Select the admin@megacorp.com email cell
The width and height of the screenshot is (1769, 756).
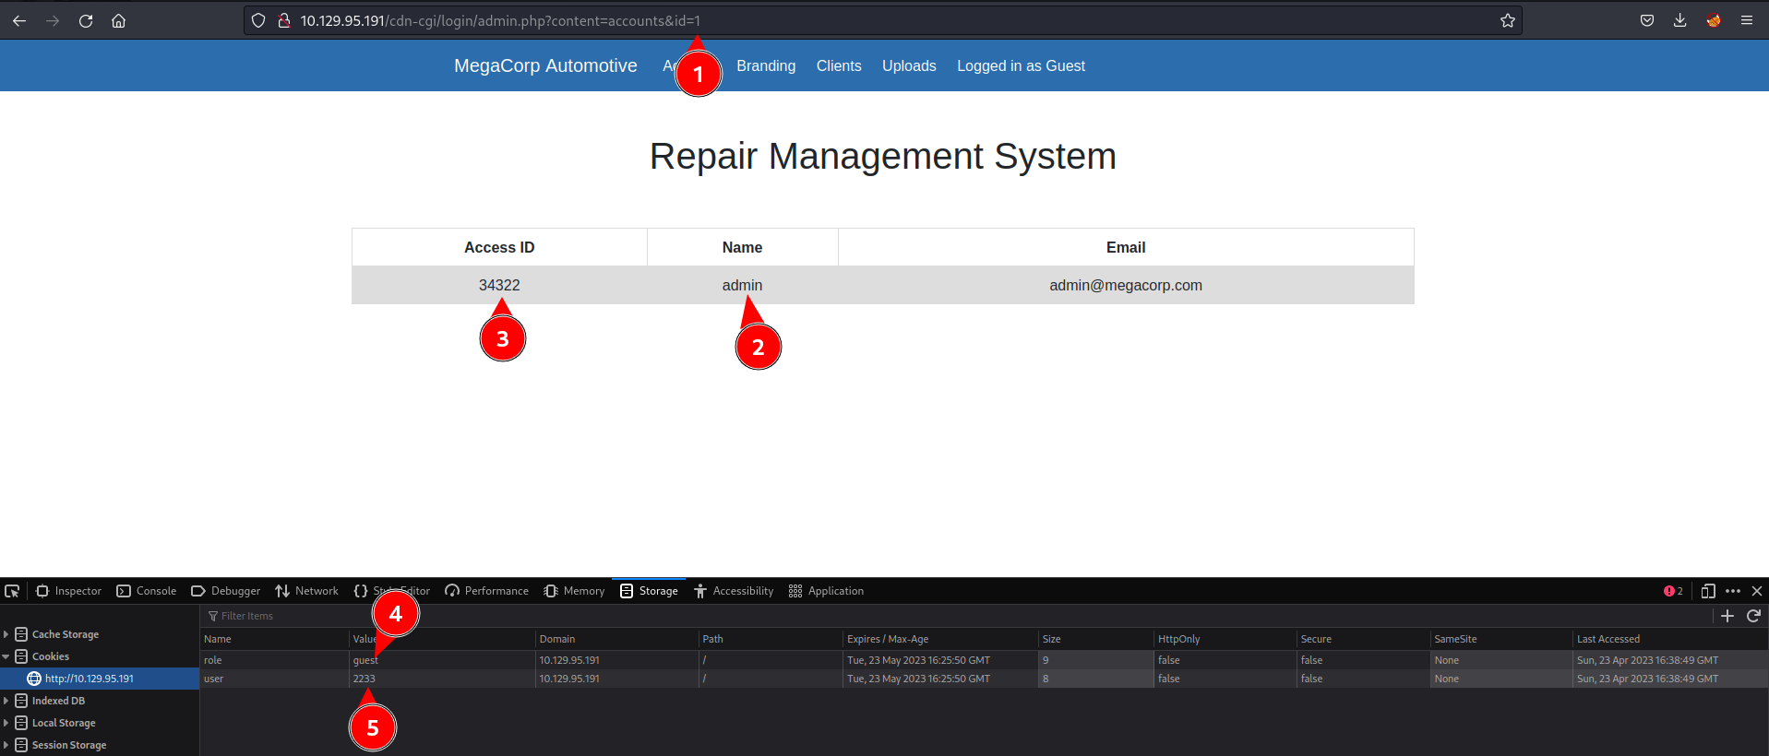[x=1126, y=285]
